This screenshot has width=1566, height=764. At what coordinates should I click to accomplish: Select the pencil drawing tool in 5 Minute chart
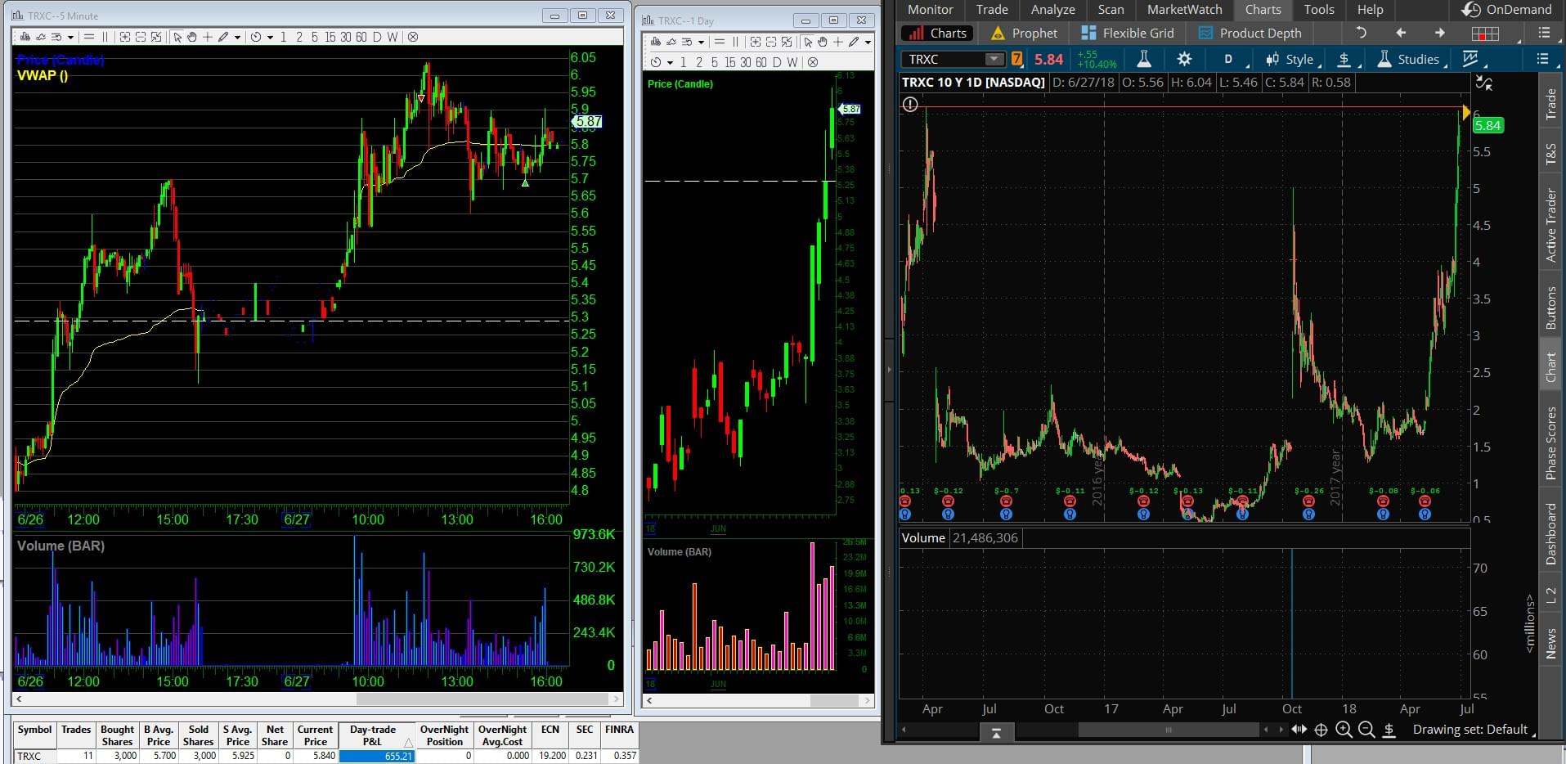(x=222, y=37)
